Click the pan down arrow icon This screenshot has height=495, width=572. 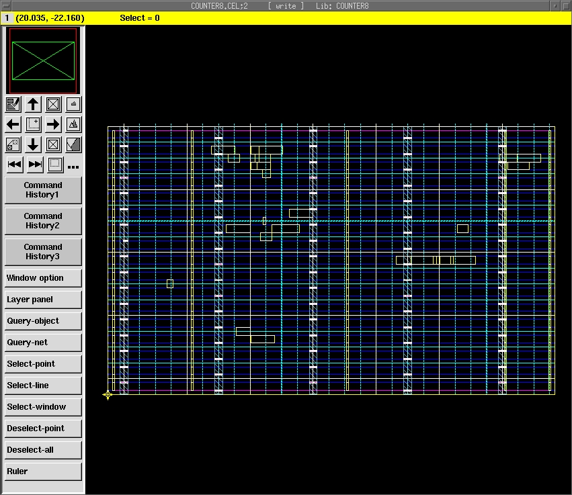33,144
